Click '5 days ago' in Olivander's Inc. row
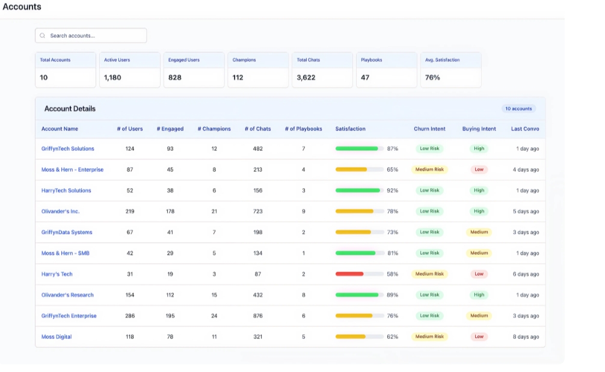This screenshot has height=372, width=605. click(x=526, y=212)
